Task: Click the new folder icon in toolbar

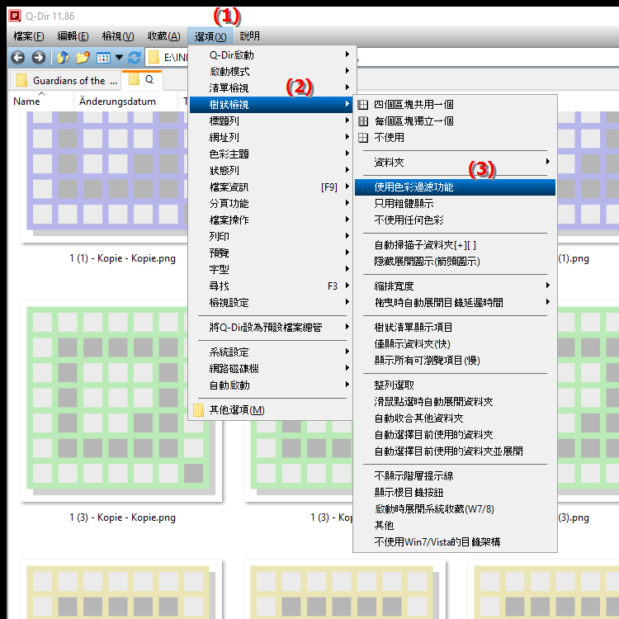Action: [83, 58]
